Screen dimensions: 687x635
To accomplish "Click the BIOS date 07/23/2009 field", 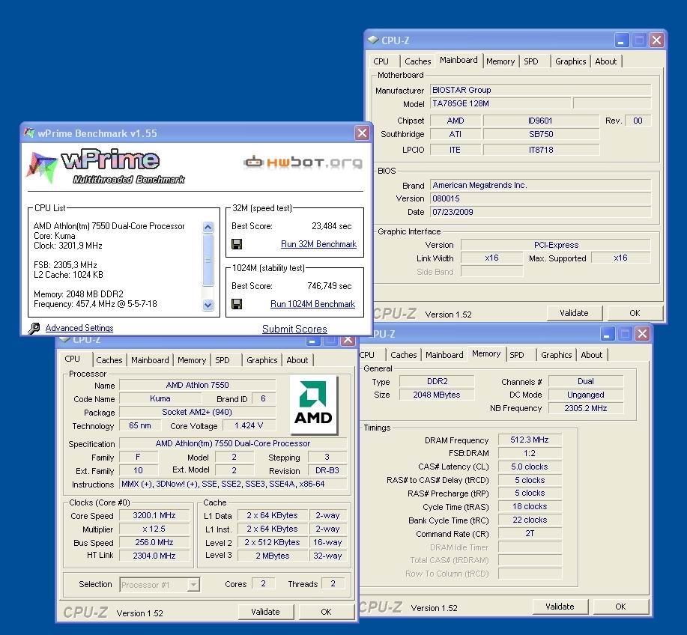I will (x=540, y=212).
